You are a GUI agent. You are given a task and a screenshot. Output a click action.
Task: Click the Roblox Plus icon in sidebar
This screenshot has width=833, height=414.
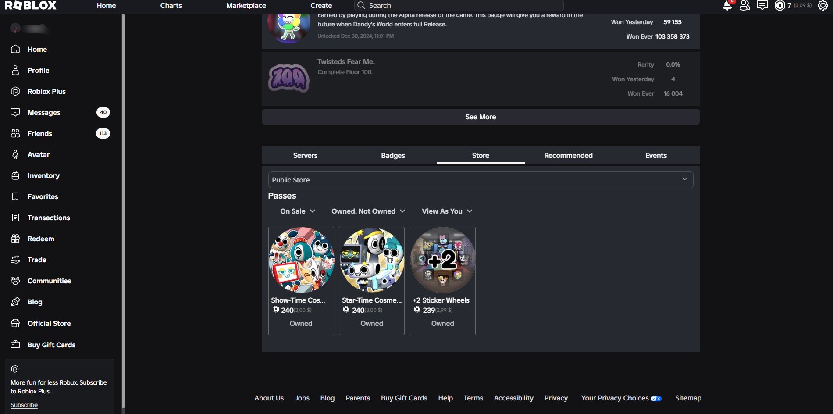point(15,91)
